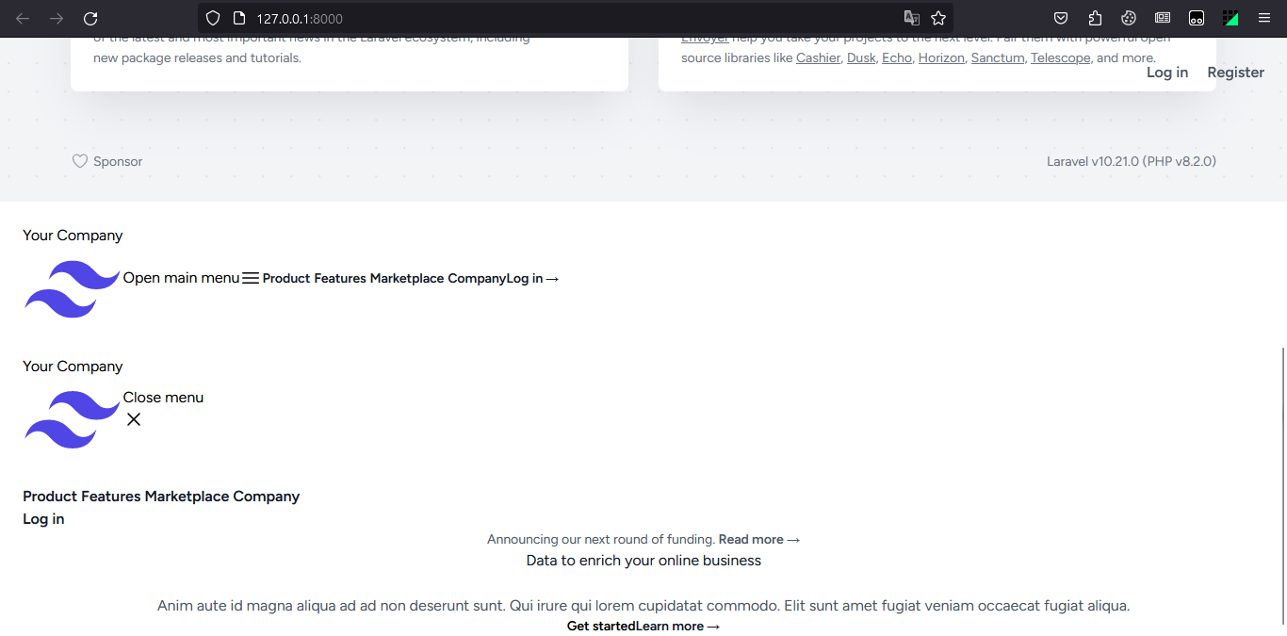Open the Echo link

[897, 57]
